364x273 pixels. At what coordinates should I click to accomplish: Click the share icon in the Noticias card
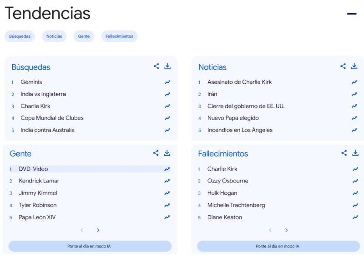pyautogui.click(x=344, y=66)
